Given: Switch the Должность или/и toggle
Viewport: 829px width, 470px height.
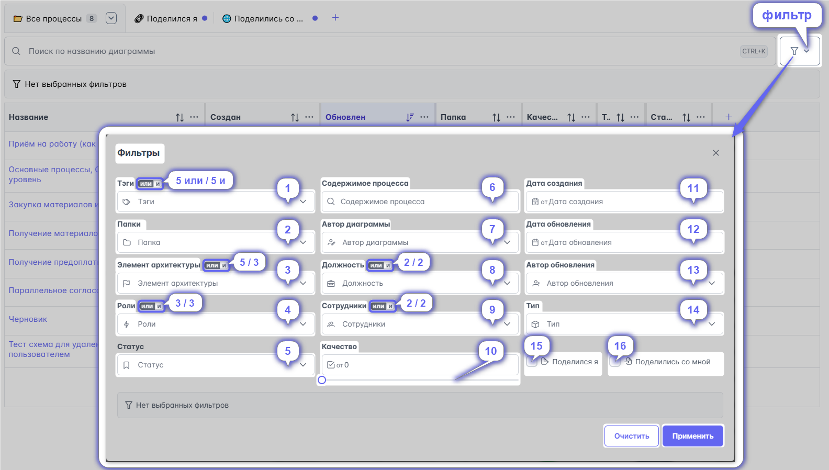Looking at the screenshot, I should coord(380,265).
